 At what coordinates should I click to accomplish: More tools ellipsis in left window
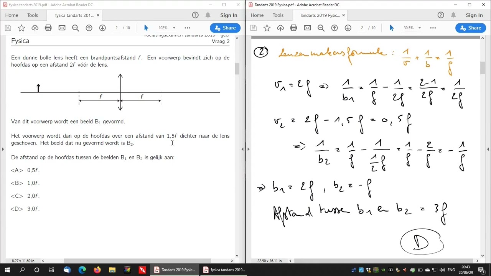point(187,28)
